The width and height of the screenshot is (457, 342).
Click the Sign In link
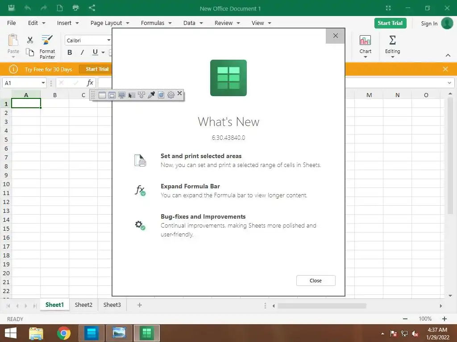pyautogui.click(x=429, y=24)
